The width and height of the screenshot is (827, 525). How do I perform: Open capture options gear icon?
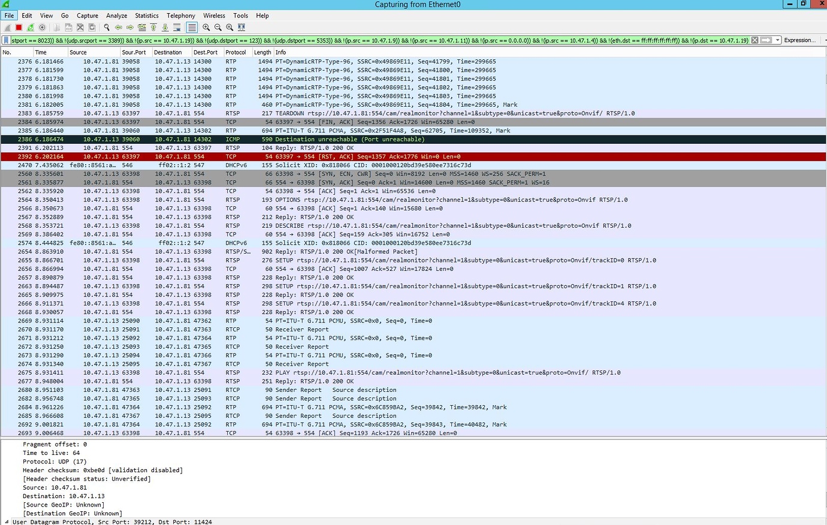[x=42, y=28]
